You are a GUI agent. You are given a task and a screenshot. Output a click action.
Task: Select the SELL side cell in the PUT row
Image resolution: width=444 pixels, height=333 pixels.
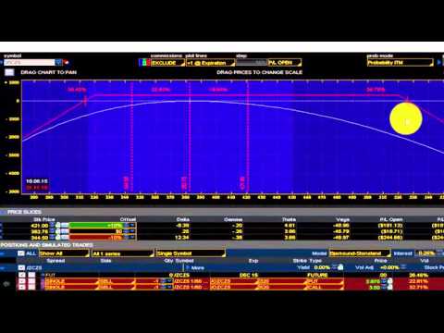tap(117, 281)
